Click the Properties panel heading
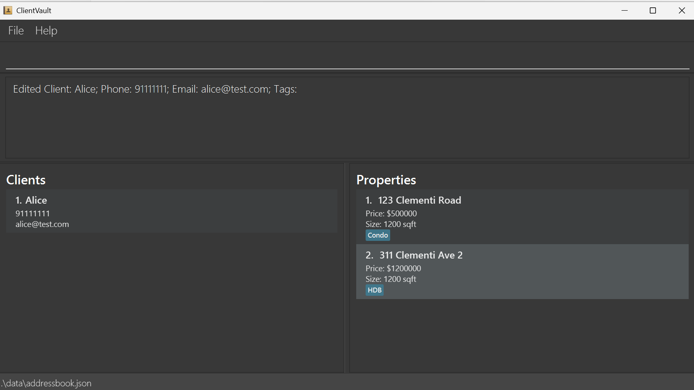Viewport: 694px width, 390px height. (x=386, y=180)
